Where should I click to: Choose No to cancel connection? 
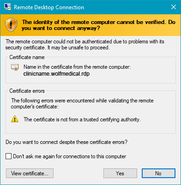[x=158, y=173]
